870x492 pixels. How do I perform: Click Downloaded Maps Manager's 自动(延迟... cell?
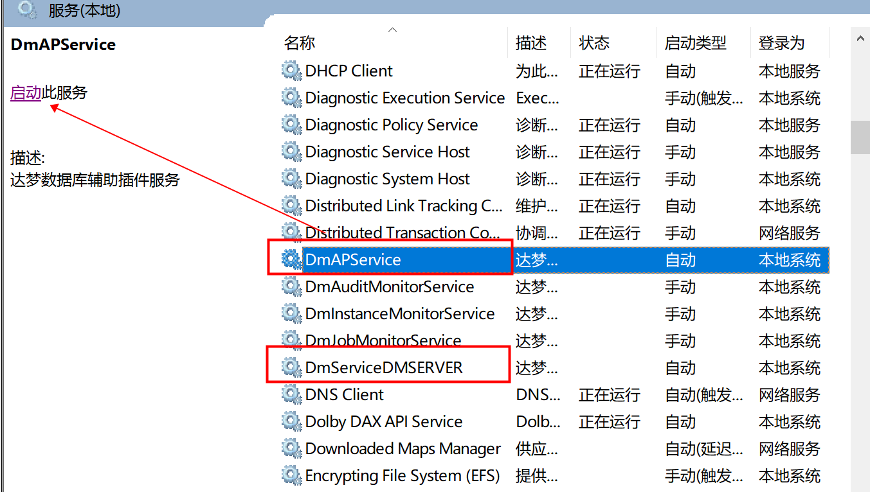coord(704,448)
